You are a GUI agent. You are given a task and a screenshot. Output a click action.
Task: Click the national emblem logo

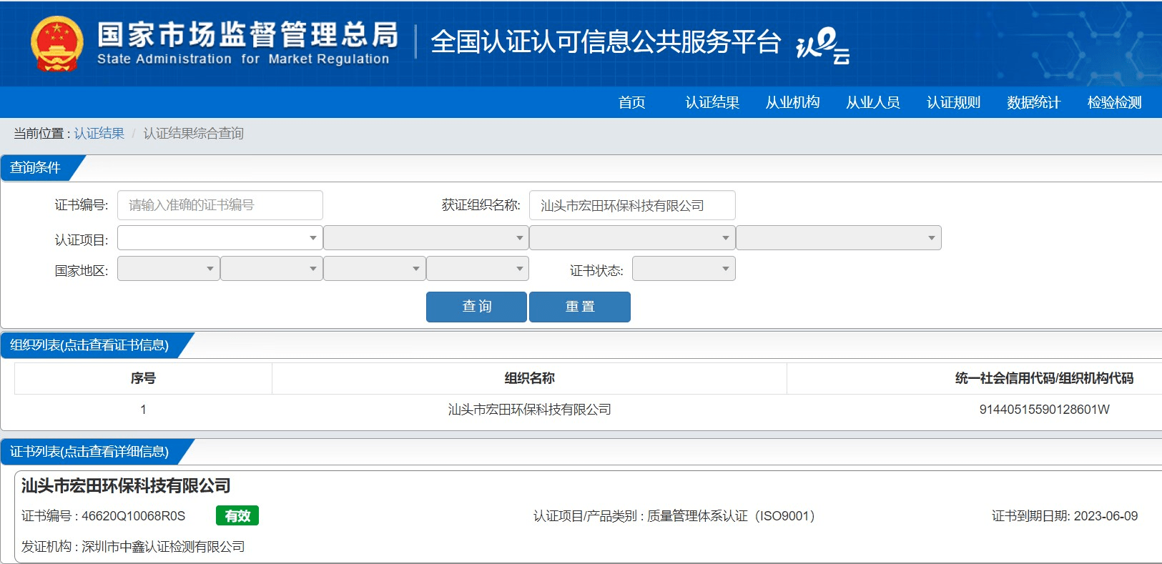point(56,44)
